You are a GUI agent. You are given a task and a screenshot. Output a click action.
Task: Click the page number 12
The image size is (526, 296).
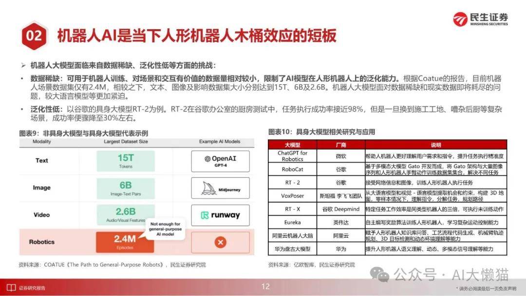tap(265, 286)
